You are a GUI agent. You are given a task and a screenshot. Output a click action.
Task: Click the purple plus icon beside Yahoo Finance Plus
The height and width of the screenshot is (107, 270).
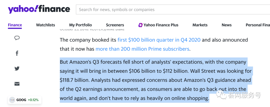pyautogui.click(x=140, y=25)
